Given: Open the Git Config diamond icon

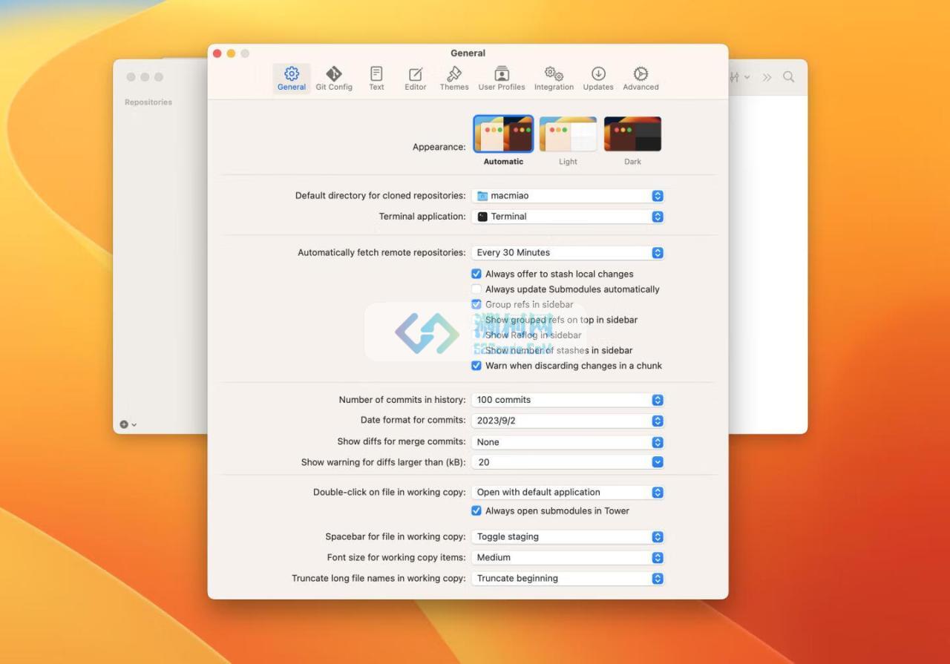Looking at the screenshot, I should [334, 73].
